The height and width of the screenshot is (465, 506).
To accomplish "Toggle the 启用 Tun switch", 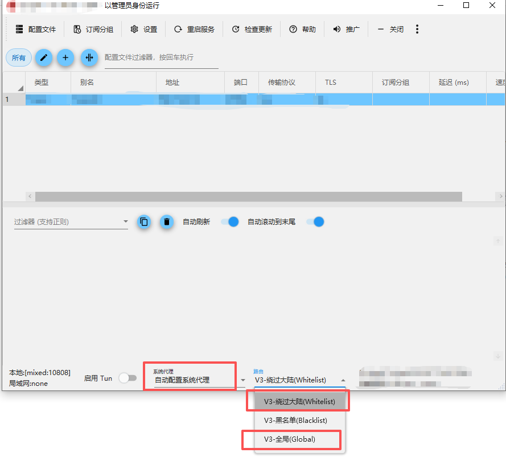I will [x=127, y=378].
